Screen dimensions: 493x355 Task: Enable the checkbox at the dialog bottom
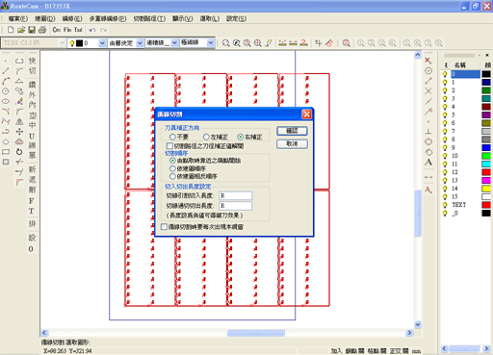[x=165, y=227]
